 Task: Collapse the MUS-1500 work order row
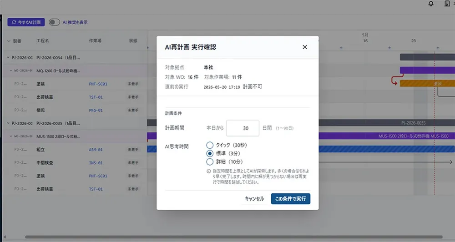pyautogui.click(x=11, y=136)
